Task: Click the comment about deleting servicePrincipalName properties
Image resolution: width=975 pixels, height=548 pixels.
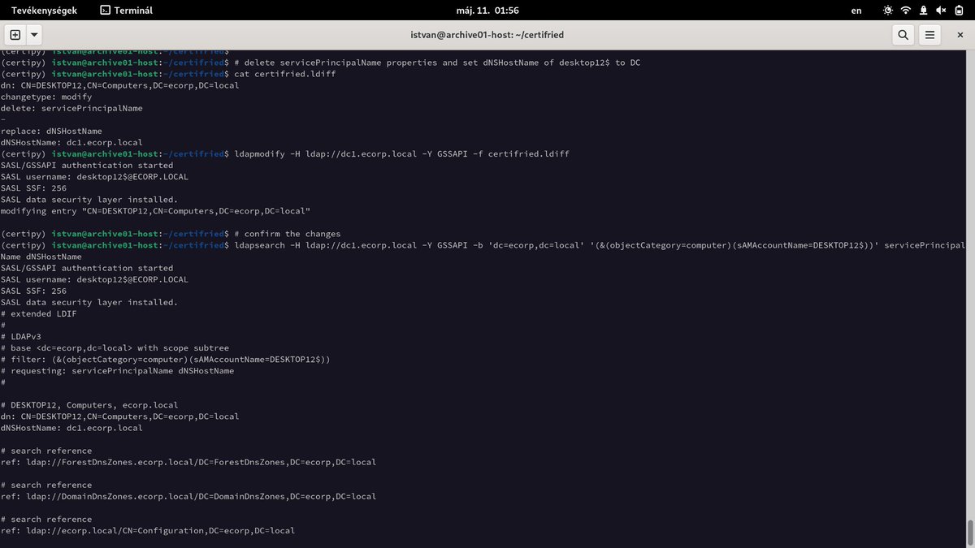Action: 437,63
